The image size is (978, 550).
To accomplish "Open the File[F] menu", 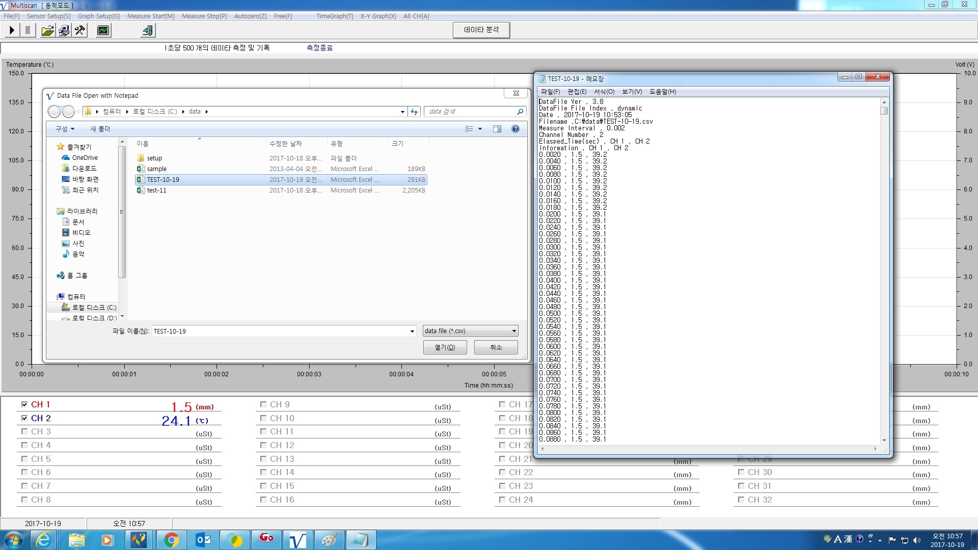I will [x=11, y=16].
